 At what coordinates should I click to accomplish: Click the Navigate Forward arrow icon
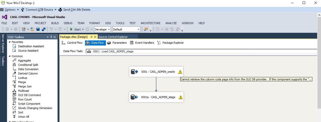point(16,29)
